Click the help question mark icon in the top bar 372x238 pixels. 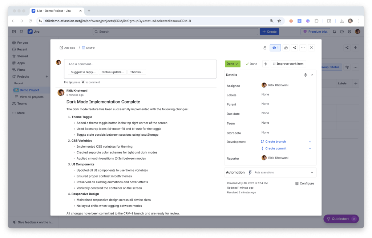pos(341,32)
